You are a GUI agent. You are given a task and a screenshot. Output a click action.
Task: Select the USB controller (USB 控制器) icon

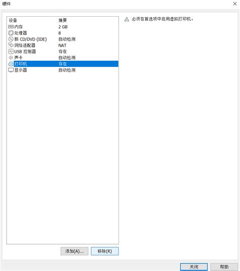tap(11, 52)
